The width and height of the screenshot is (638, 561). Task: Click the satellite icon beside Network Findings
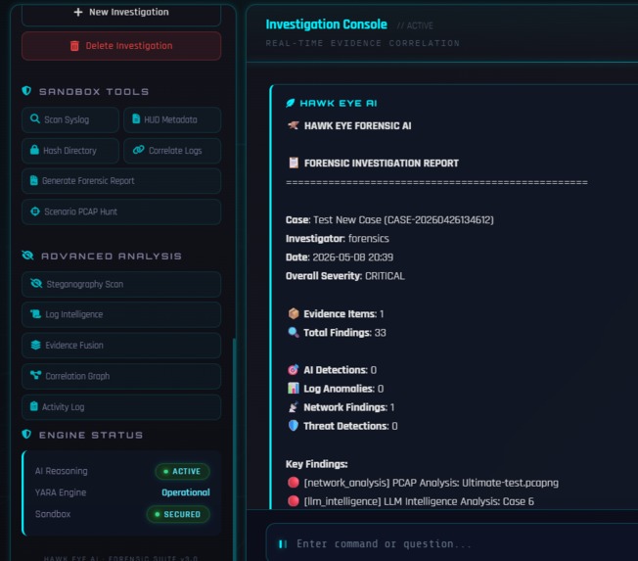(294, 407)
